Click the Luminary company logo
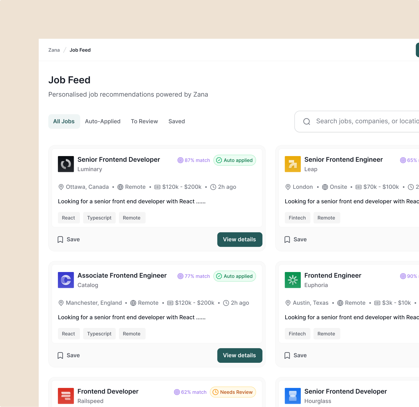Screen dimensions: 419x407 (x=66, y=164)
